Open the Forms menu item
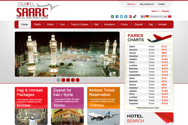The image size is (188, 125). pyautogui.click(x=124, y=24)
